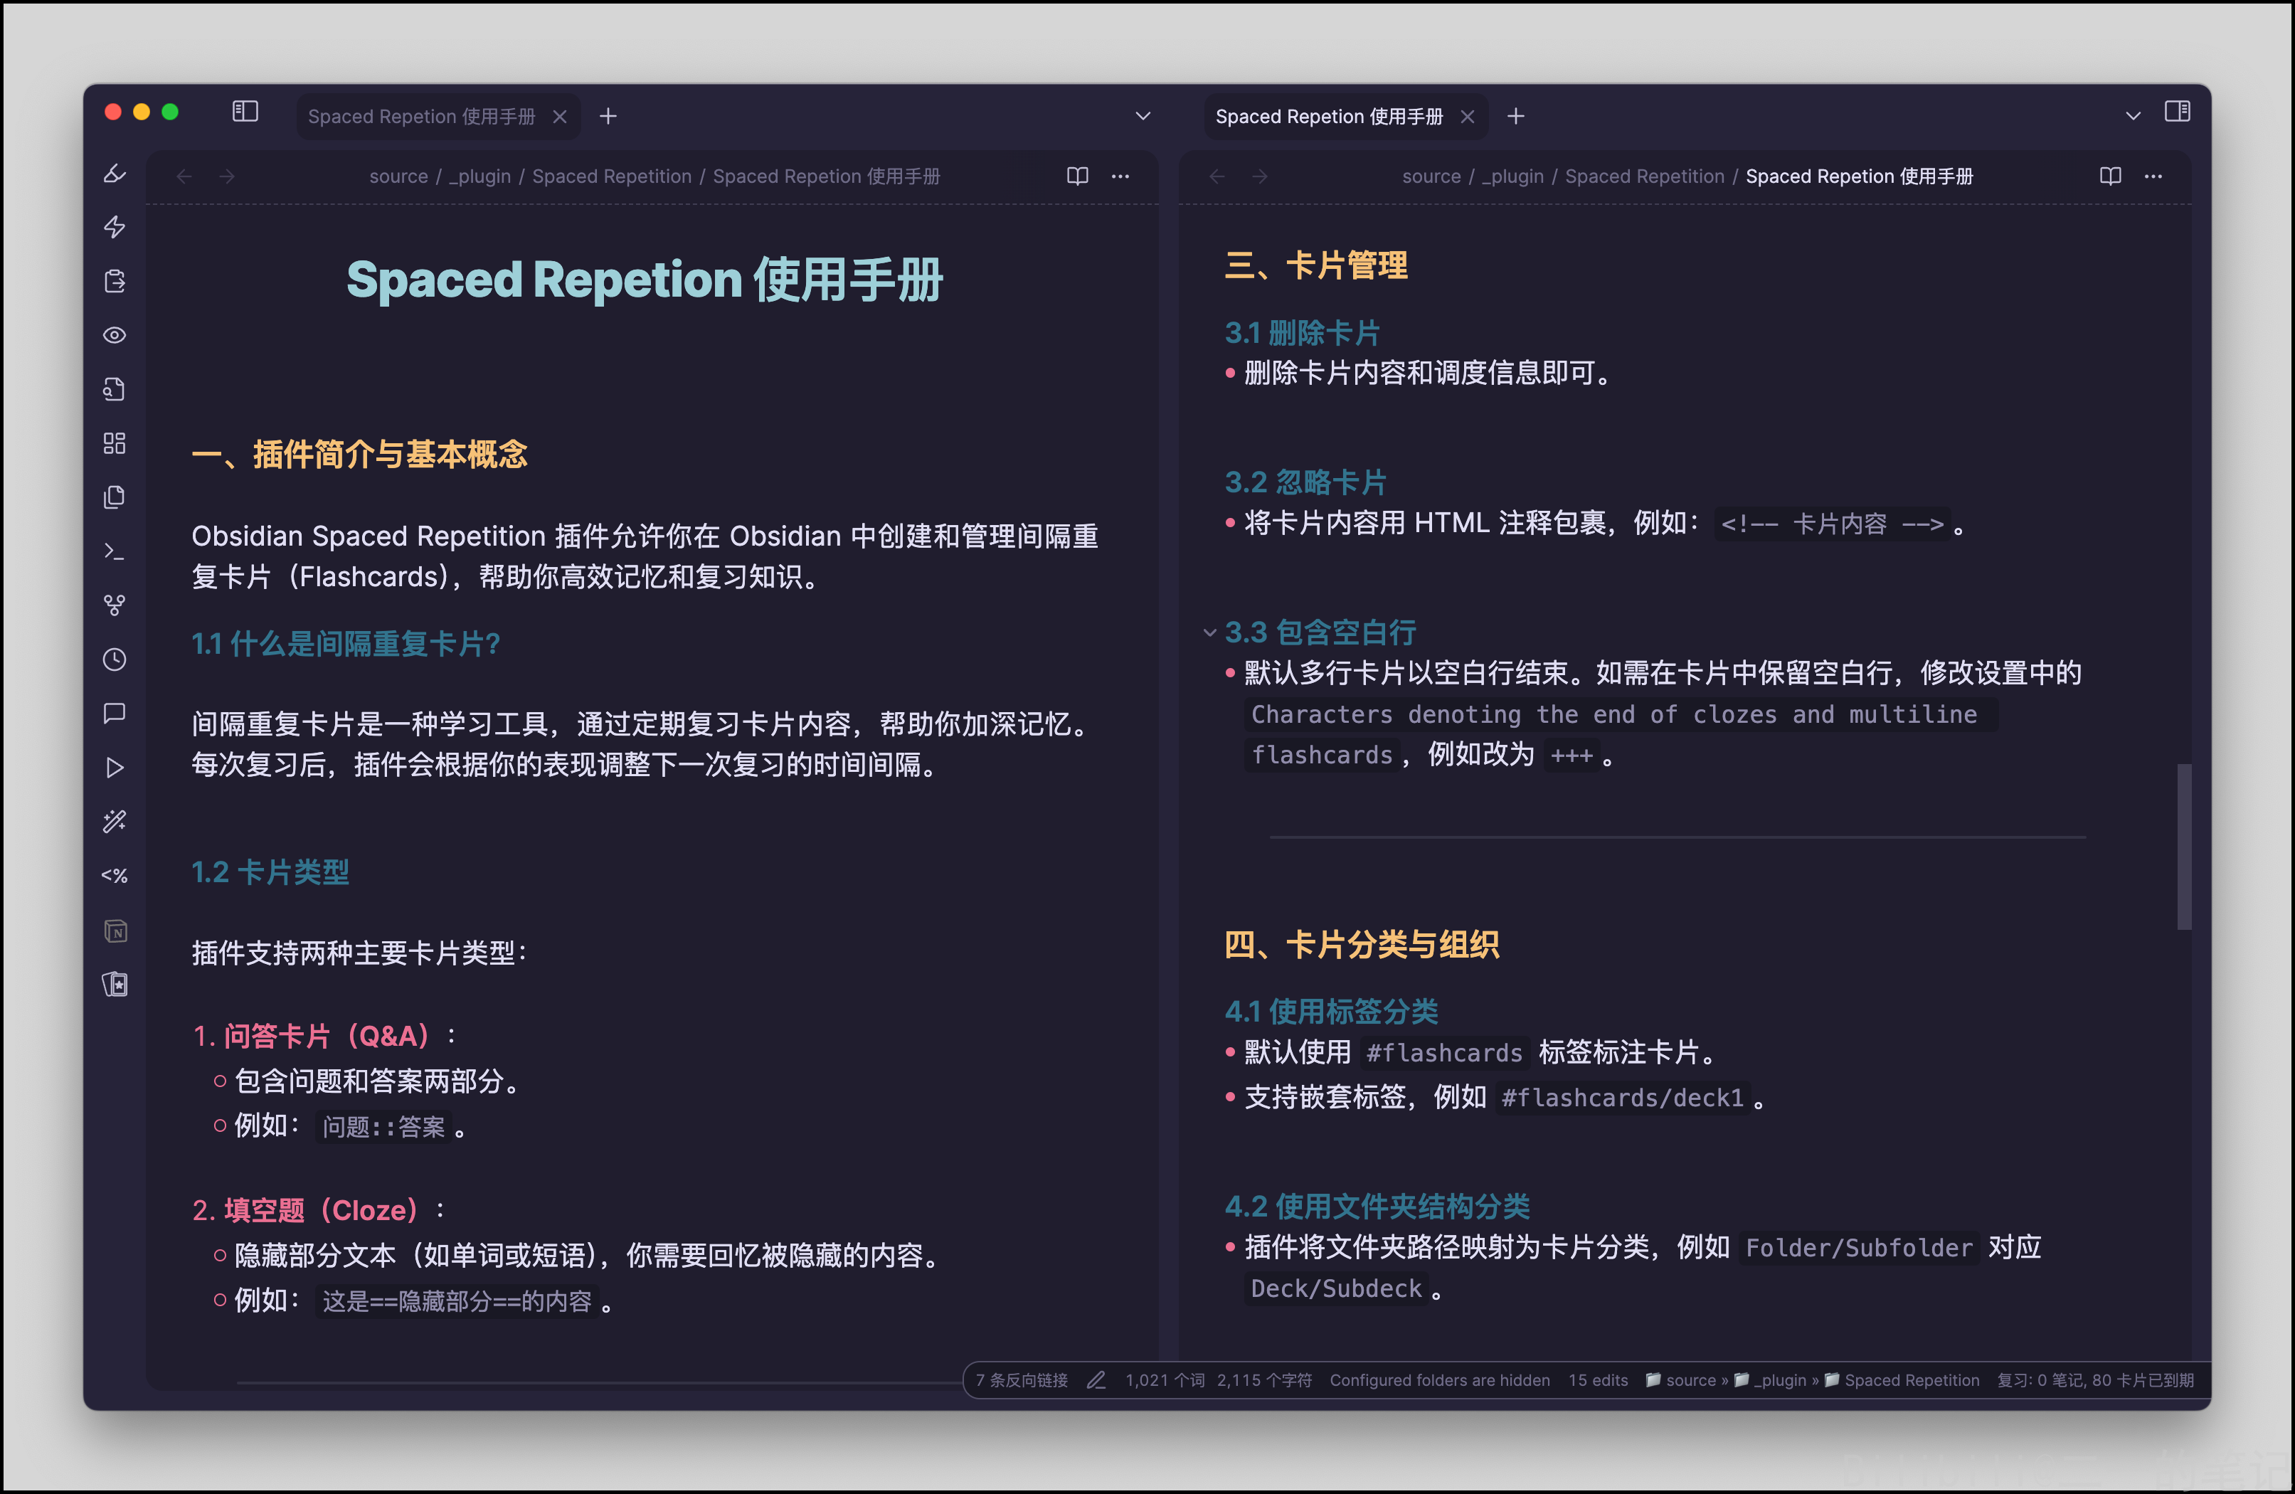The width and height of the screenshot is (2295, 1494).
Task: Click the stacked files ribbon icon
Action: 115,497
